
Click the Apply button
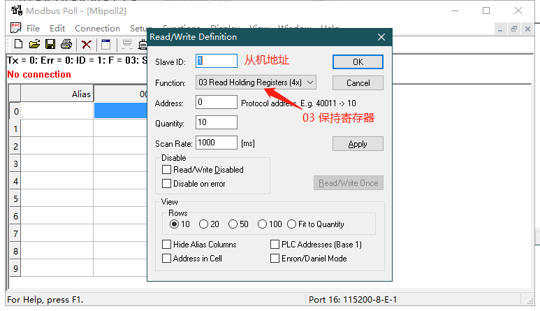click(x=358, y=143)
